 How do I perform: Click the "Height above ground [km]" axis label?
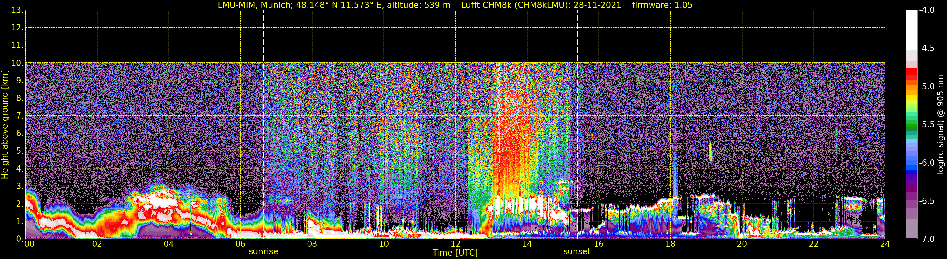(5, 125)
